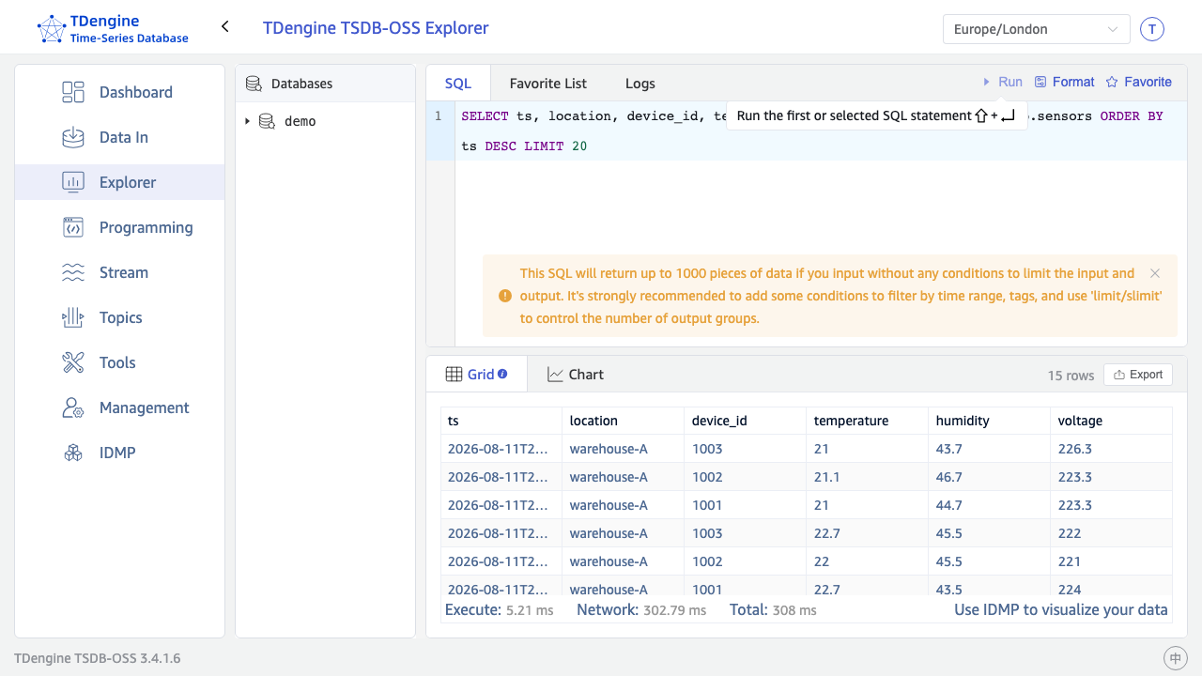Screen dimensions: 1202x676
Task: Click the IDMP cubes icon
Action: pyautogui.click(x=73, y=453)
